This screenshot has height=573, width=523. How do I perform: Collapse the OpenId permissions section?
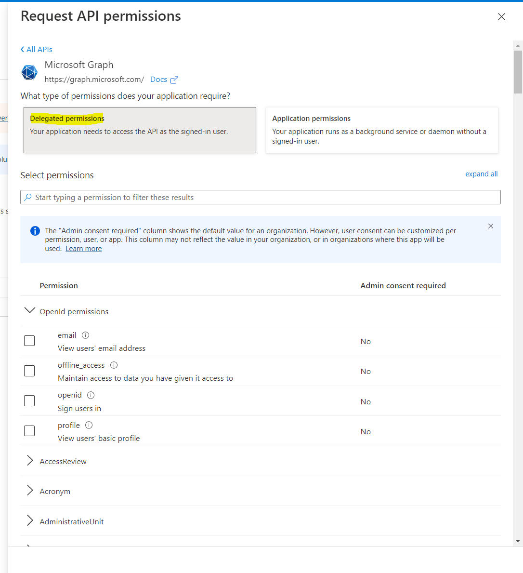point(30,311)
